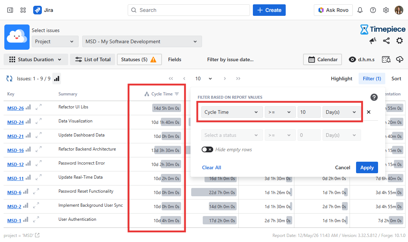Click the Cycle Time column filter icon
The image size is (408, 242).
pos(177,94)
